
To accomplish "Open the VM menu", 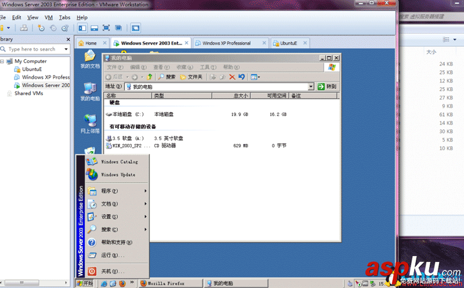I will tap(49, 17).
